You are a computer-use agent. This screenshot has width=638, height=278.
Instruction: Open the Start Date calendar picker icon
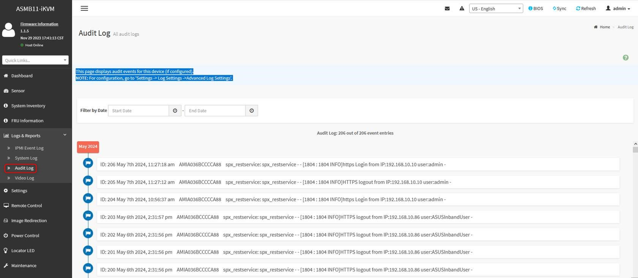click(x=175, y=111)
